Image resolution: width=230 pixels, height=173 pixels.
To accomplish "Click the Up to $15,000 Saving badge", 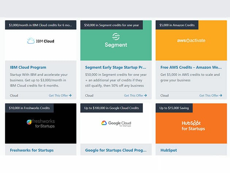I will [175, 108].
